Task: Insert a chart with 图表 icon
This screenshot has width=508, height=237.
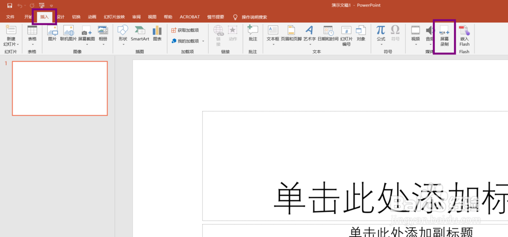Action: pos(157,34)
